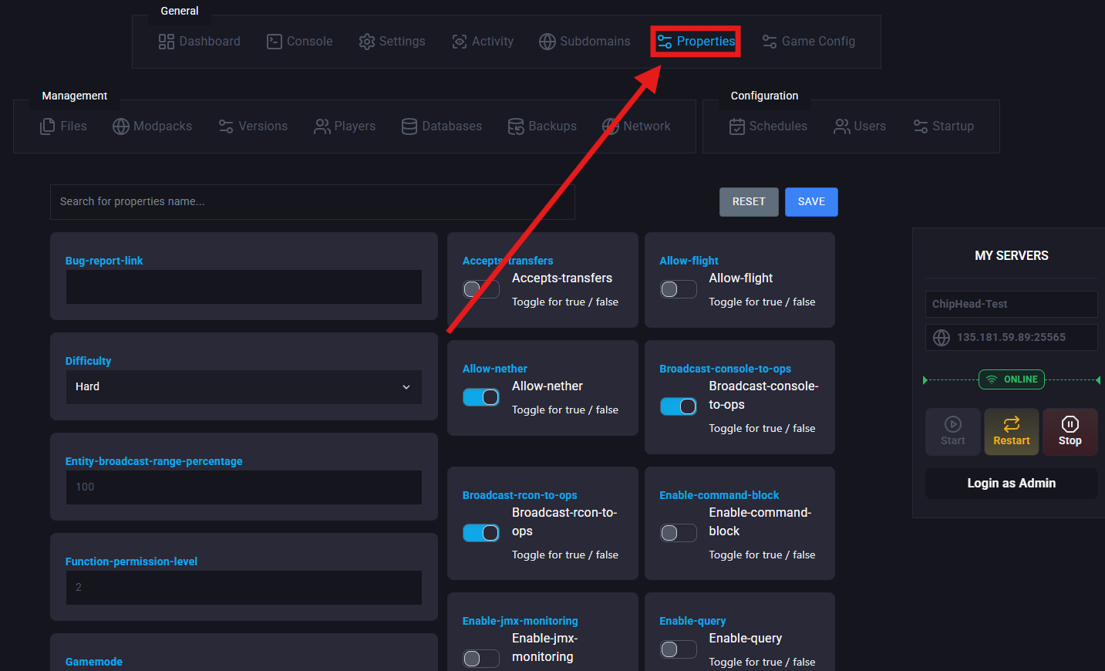This screenshot has height=671, width=1105.
Task: Expand the Difficulty dropdown set to Hard
Action: click(x=244, y=387)
